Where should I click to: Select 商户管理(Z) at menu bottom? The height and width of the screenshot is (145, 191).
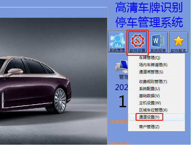(x=149, y=127)
